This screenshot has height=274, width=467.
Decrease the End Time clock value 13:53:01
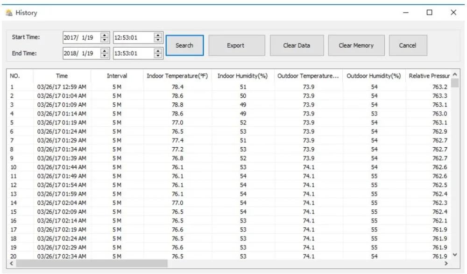click(x=158, y=56)
